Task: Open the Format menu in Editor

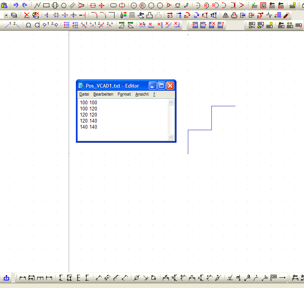Action: (124, 94)
